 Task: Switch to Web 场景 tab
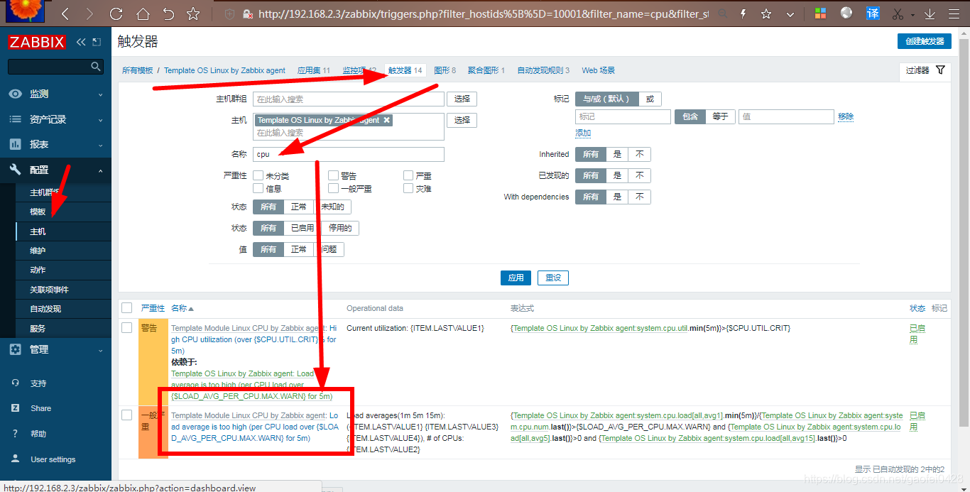(599, 70)
